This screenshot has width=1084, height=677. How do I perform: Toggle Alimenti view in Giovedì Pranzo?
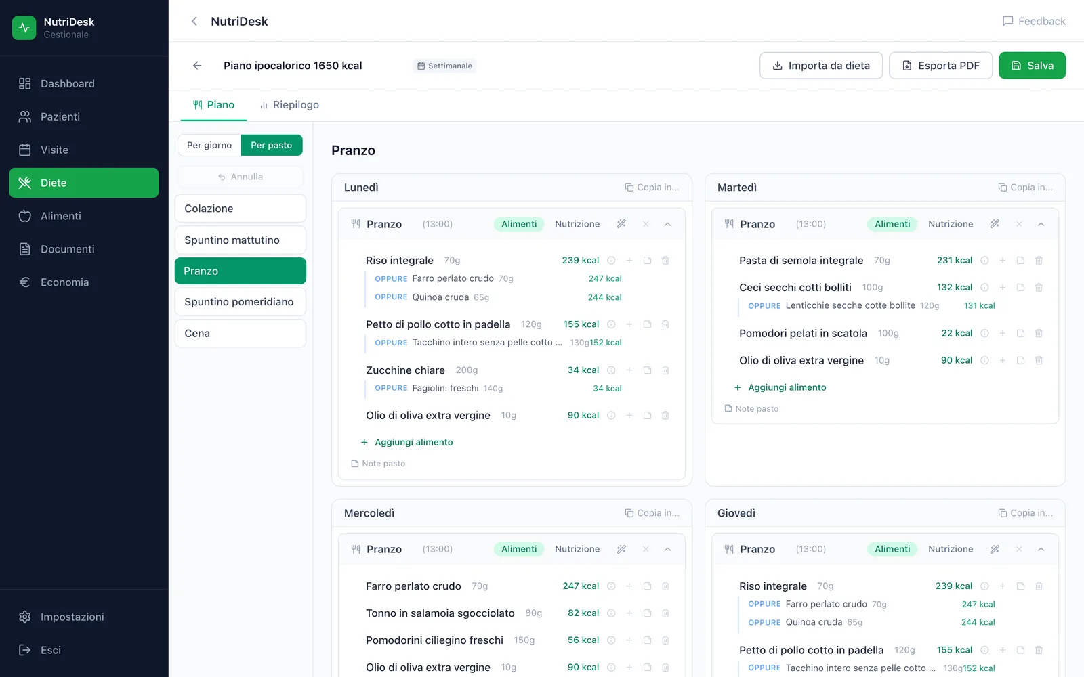coord(892,549)
